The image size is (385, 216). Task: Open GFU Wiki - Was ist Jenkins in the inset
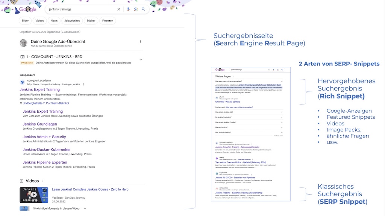point(227,102)
